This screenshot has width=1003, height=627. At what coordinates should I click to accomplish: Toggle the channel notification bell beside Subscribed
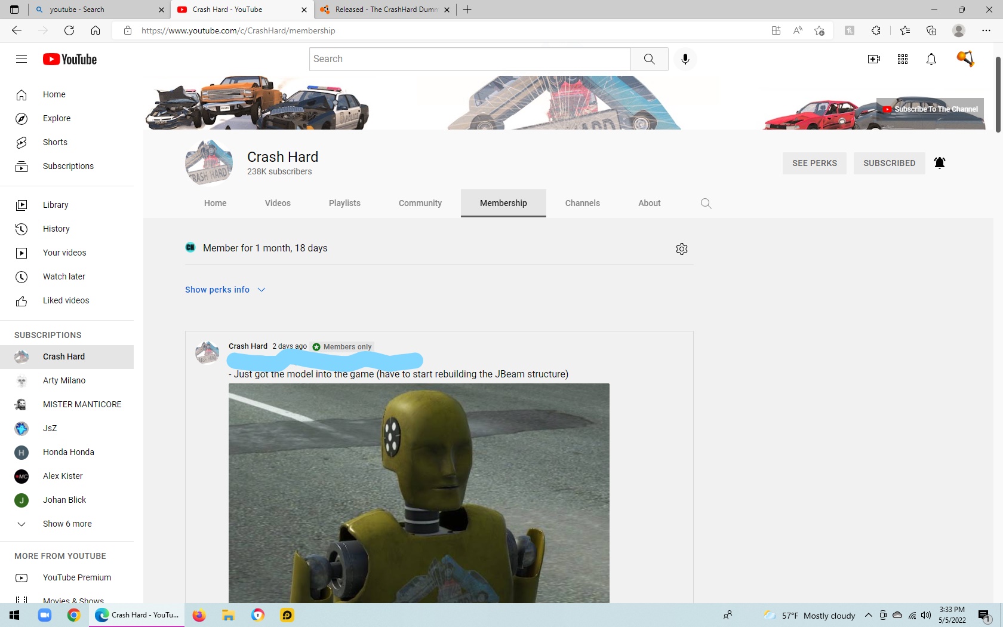940,163
